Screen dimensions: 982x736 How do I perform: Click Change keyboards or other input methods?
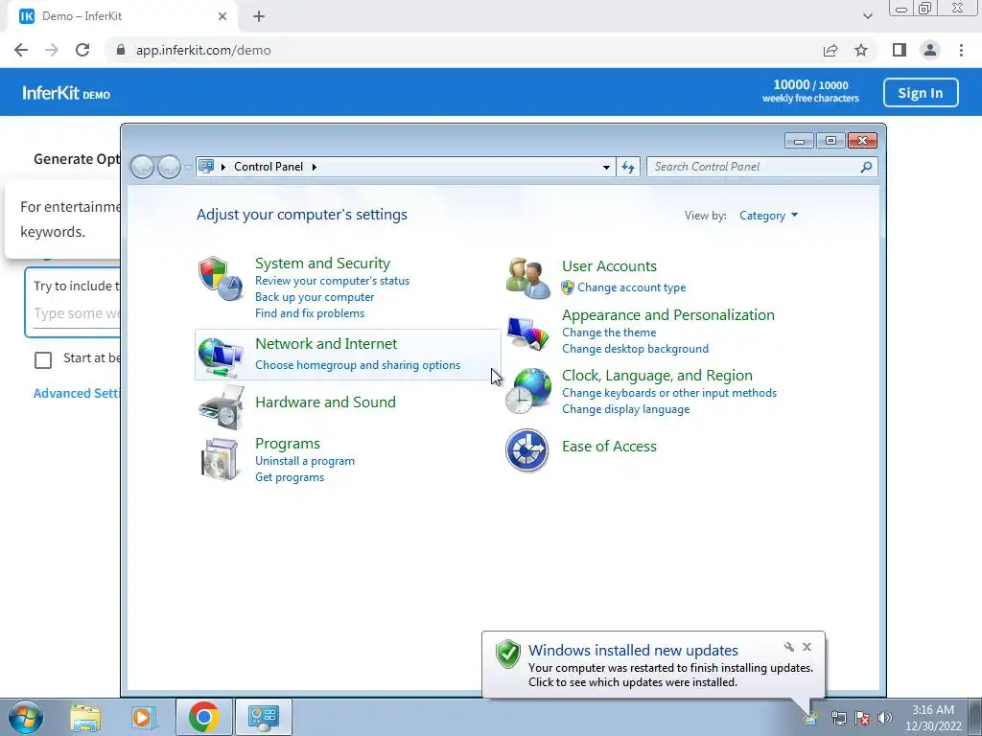(x=668, y=392)
